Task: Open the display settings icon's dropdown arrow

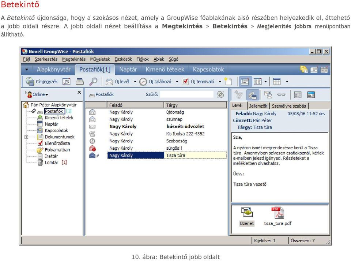Action: 265,82
